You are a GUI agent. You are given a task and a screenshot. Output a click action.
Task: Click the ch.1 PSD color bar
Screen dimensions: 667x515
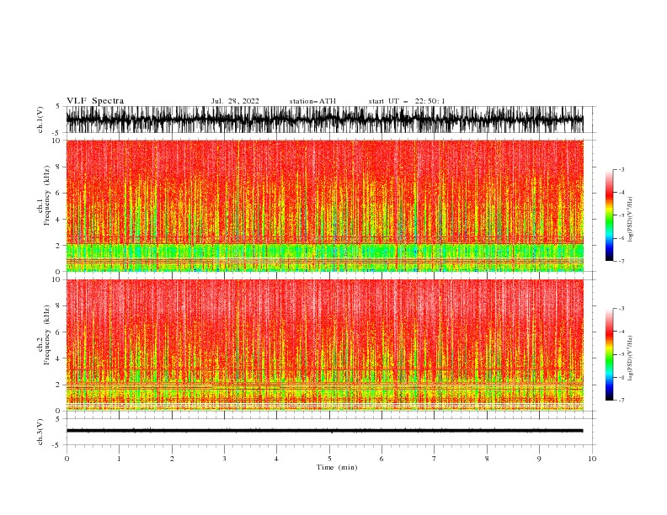pyautogui.click(x=609, y=215)
